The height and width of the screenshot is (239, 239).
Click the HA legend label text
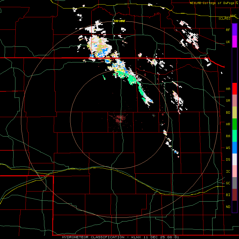[228, 89]
